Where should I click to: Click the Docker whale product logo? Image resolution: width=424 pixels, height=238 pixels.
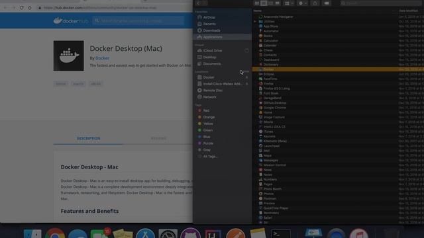tap(69, 56)
